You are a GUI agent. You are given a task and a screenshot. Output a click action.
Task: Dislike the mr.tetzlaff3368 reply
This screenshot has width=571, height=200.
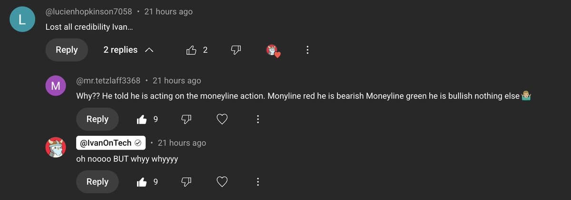click(x=186, y=119)
